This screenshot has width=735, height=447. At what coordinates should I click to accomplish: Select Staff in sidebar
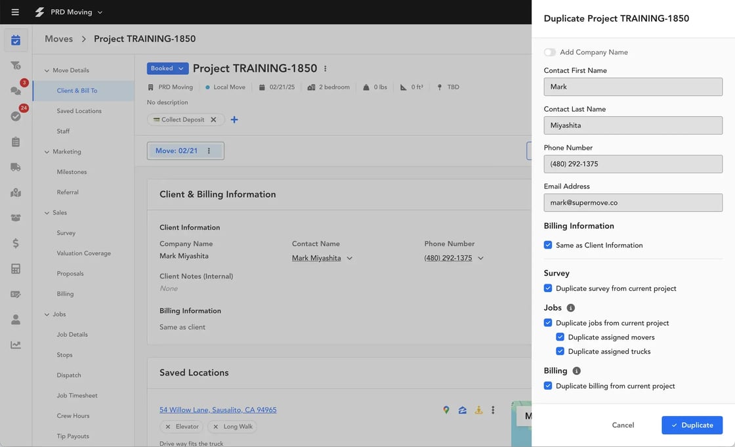tap(63, 131)
